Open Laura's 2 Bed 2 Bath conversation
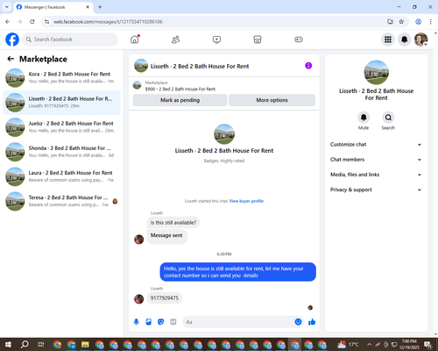The image size is (438, 351). pyautogui.click(x=61, y=176)
